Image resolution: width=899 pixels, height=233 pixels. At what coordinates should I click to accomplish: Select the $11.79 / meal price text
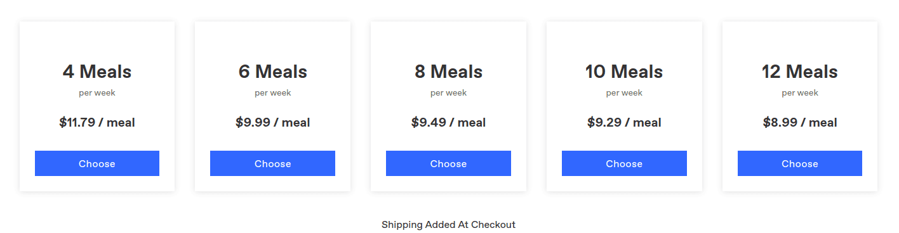(97, 122)
